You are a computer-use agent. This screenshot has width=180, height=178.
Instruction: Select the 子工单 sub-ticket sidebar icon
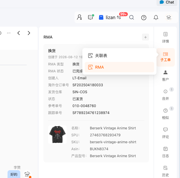tap(166, 57)
